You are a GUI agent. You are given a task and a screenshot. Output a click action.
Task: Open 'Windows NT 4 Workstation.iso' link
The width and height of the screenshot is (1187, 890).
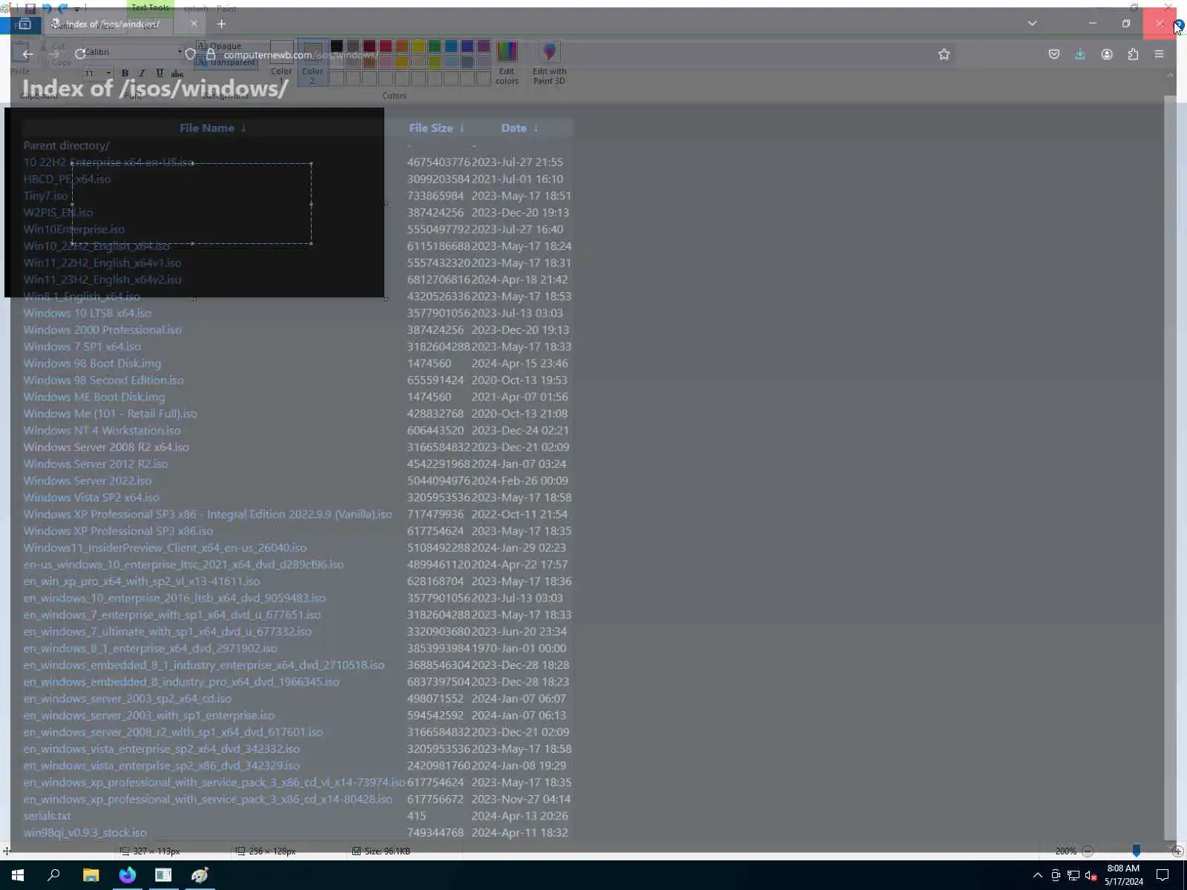tap(102, 430)
